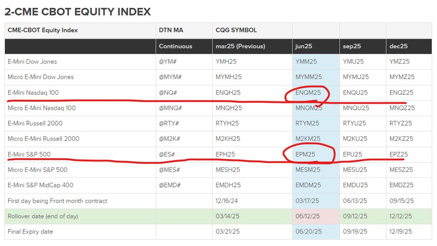Image resolution: width=437 pixels, height=246 pixels.
Task: Click the 'YMU25' symbol cell
Action: click(353, 61)
